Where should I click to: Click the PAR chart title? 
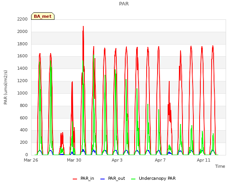(124, 4)
